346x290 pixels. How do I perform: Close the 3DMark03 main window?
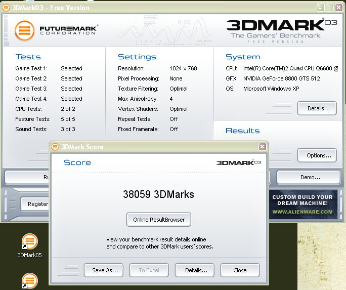tap(339, 8)
